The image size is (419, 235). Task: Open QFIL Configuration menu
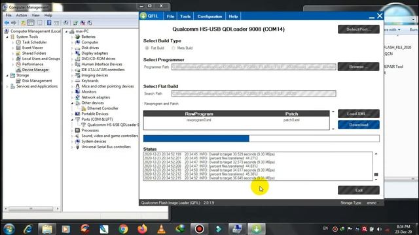[209, 16]
